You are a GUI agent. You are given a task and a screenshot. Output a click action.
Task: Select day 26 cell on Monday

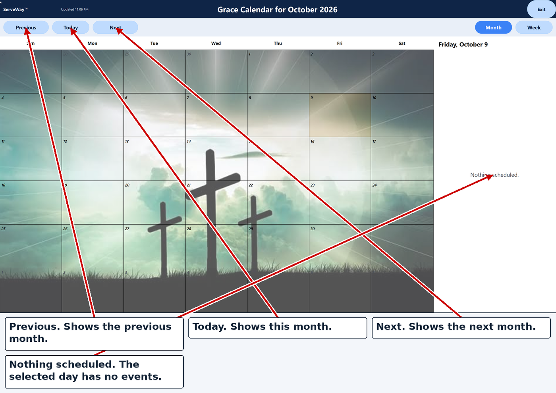click(93, 246)
